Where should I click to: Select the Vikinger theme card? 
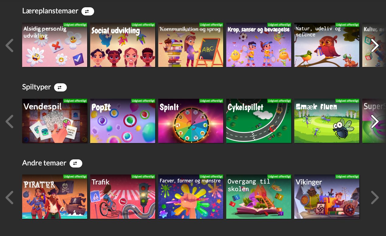coord(327,197)
